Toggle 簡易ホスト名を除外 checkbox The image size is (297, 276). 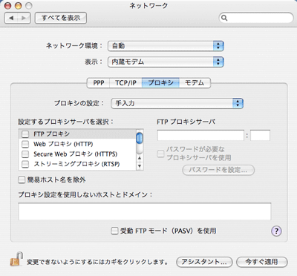click(22, 180)
